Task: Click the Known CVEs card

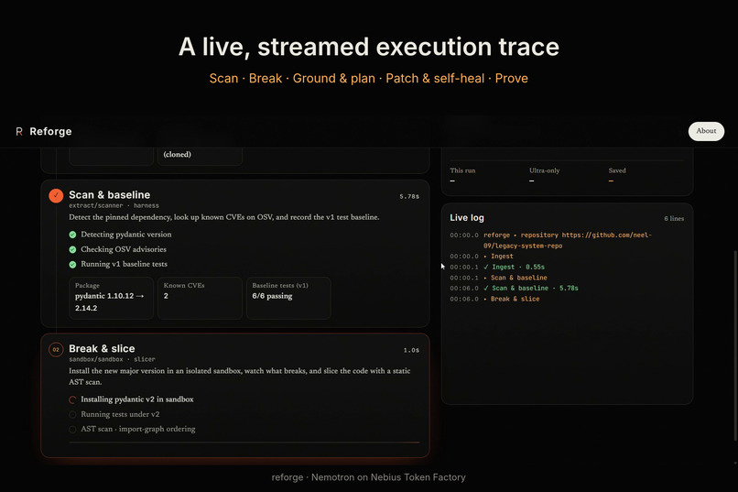Action: pyautogui.click(x=200, y=298)
